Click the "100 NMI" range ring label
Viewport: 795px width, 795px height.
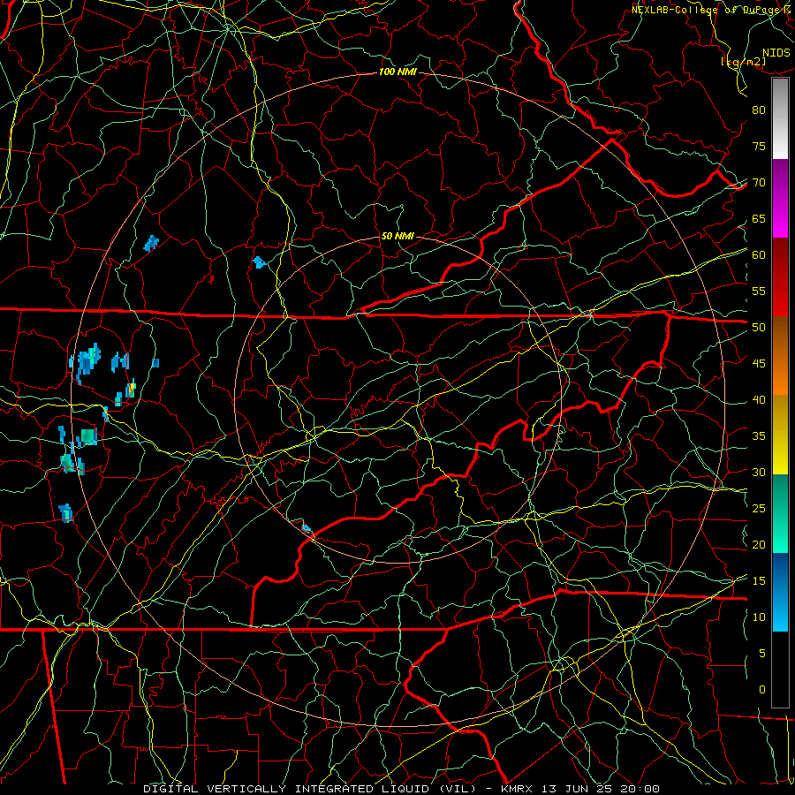click(x=397, y=72)
